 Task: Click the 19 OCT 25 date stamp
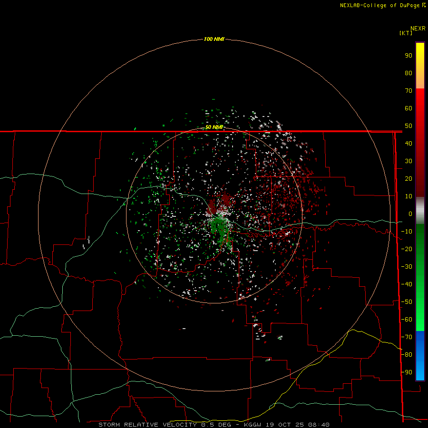pyautogui.click(x=285, y=425)
